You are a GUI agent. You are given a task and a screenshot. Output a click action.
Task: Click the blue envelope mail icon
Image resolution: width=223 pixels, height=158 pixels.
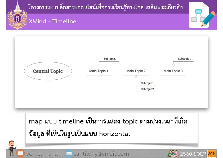pyautogui.click(x=69, y=154)
